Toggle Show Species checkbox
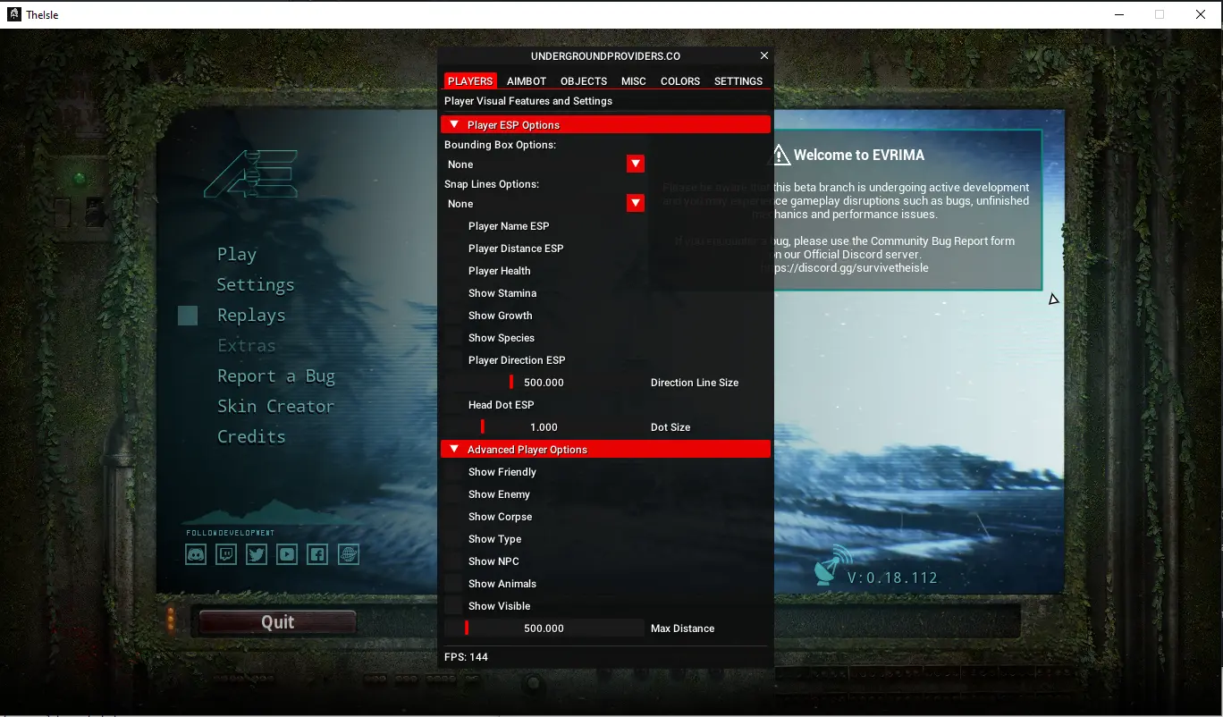The width and height of the screenshot is (1223, 717). coord(454,338)
